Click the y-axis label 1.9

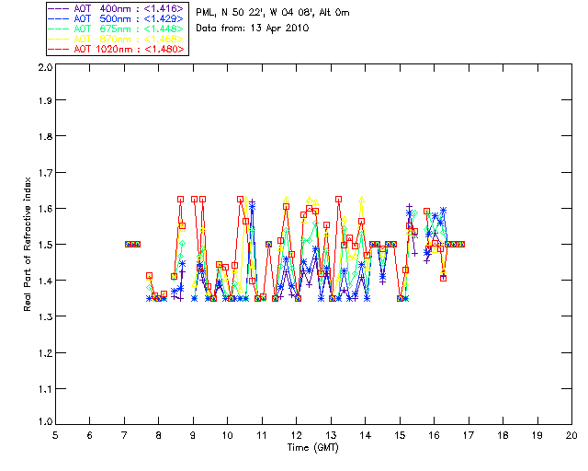click(45, 100)
